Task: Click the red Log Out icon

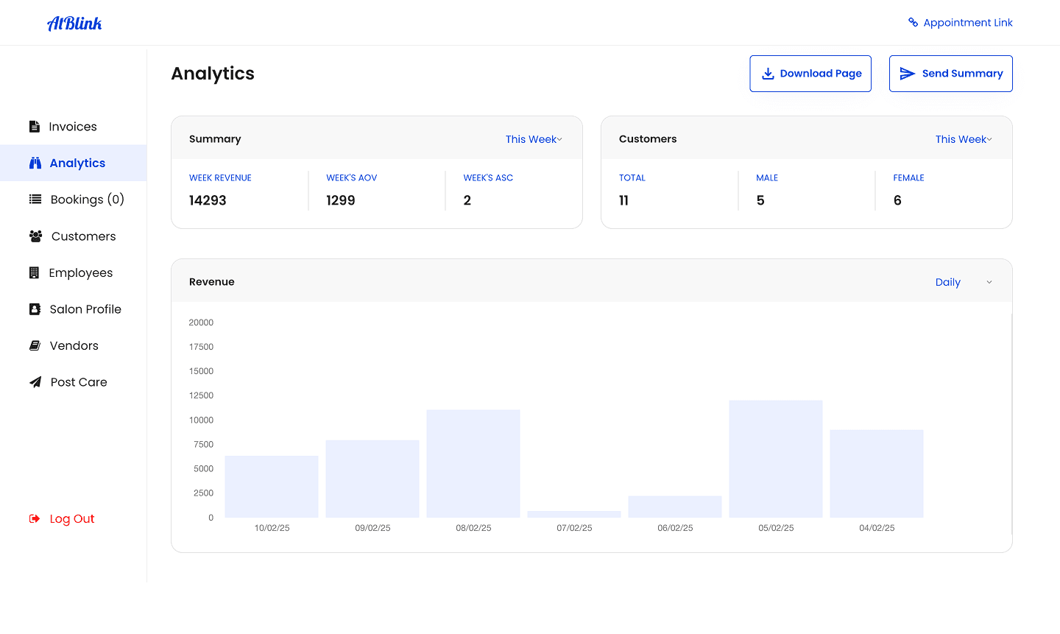Action: [x=35, y=519]
